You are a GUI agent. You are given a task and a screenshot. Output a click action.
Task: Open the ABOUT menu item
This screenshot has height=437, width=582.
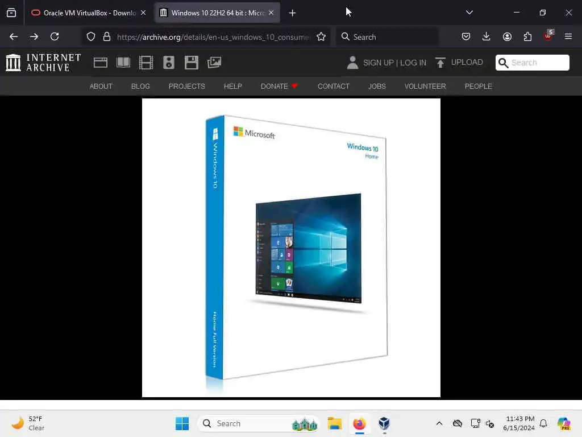[101, 86]
